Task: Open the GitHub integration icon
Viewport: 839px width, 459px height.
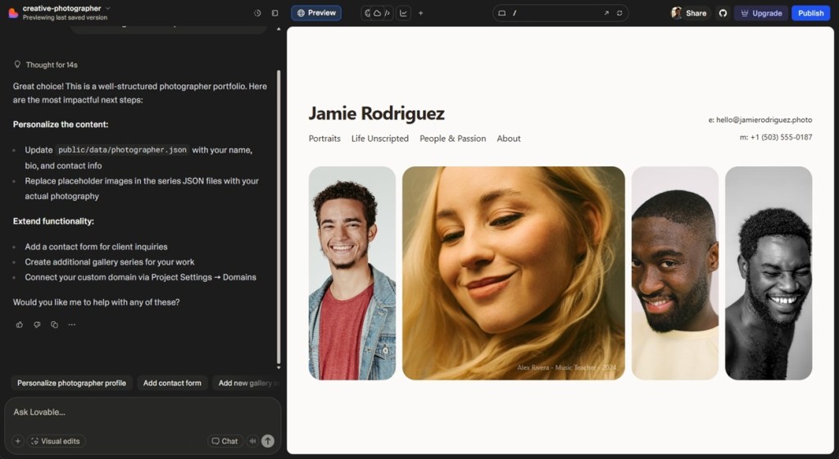Action: tap(723, 13)
